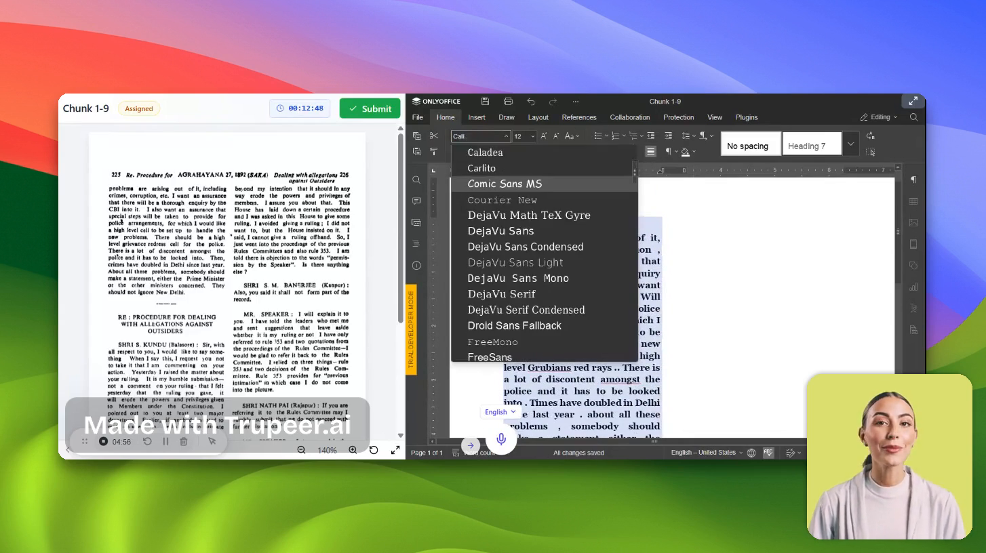
Task: Activate the Copy Style paintbrush
Action: pos(434,152)
